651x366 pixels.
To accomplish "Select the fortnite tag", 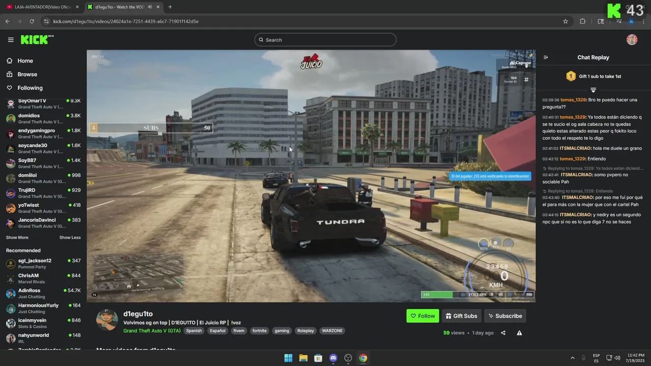I will [x=259, y=331].
